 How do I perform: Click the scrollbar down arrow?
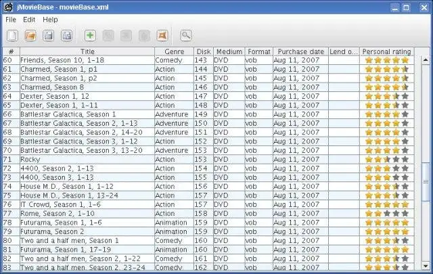(x=426, y=266)
